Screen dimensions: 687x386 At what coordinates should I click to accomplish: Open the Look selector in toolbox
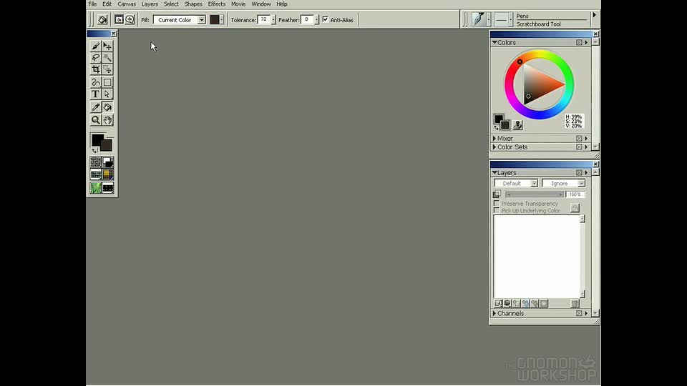pos(95,188)
